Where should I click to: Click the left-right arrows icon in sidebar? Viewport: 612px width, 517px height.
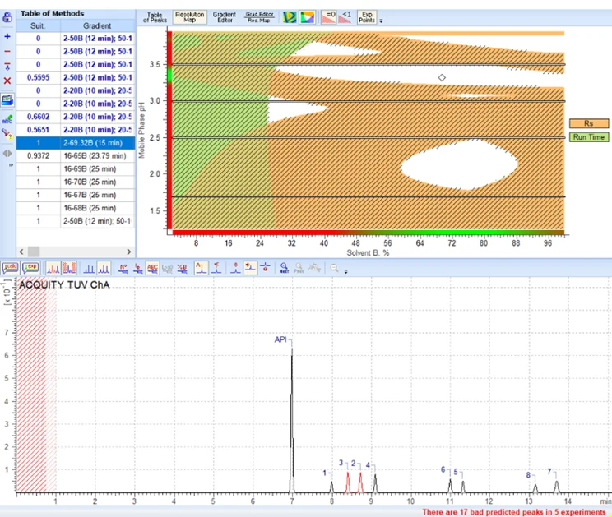point(7,154)
